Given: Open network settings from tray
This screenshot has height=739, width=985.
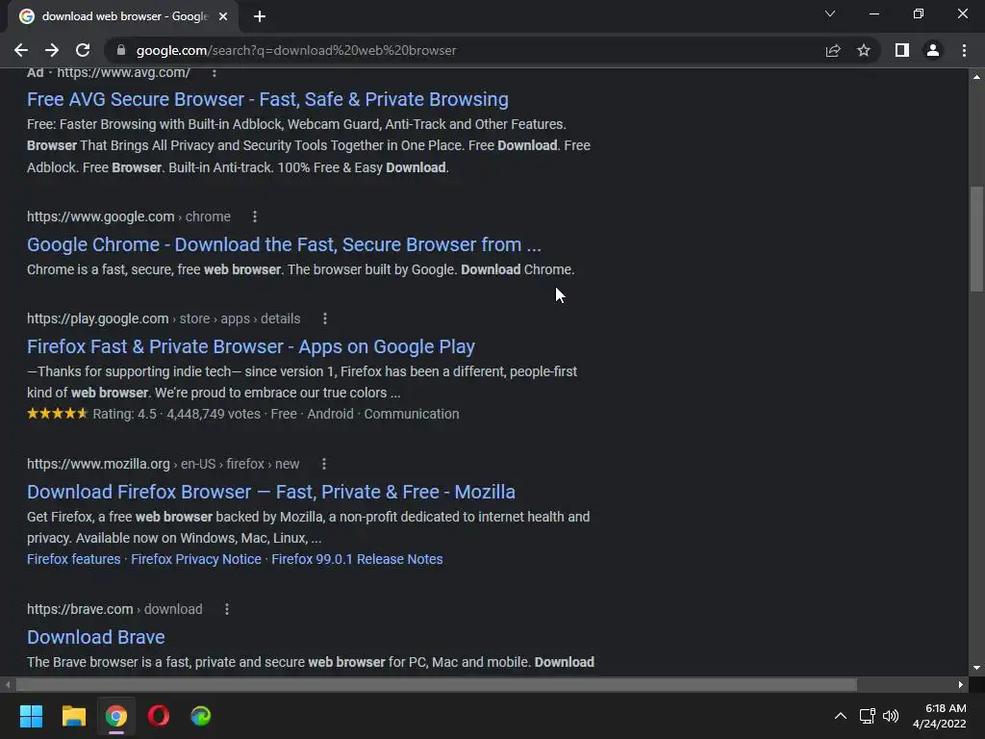Looking at the screenshot, I should pos(868,716).
